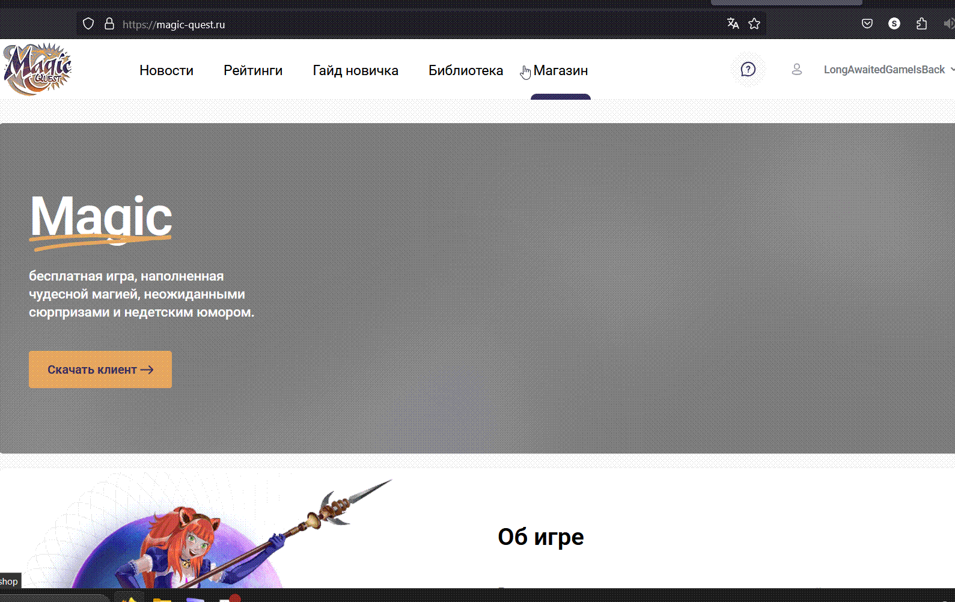Click the translate page icon
Image resolution: width=955 pixels, height=602 pixels.
tap(733, 23)
